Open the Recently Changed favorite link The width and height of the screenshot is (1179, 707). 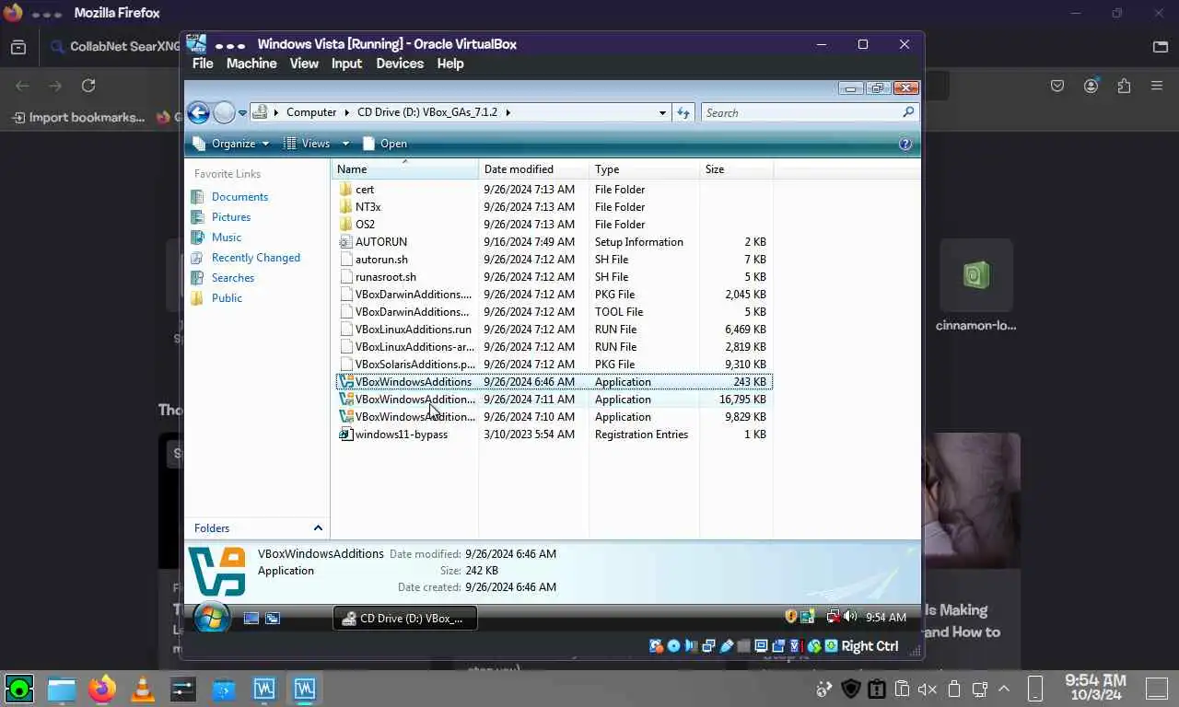point(256,258)
